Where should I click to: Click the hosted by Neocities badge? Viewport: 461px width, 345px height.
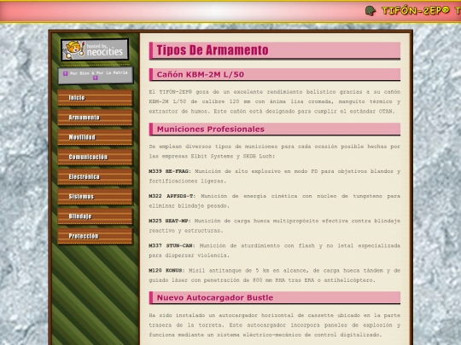click(x=95, y=49)
